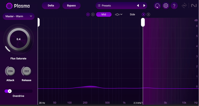
Task: Click the iZotope logo icon
Action: [184, 6]
